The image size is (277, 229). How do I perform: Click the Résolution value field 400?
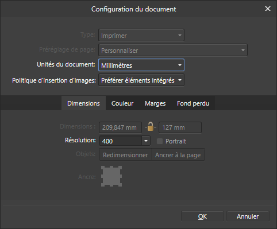coord(120,141)
